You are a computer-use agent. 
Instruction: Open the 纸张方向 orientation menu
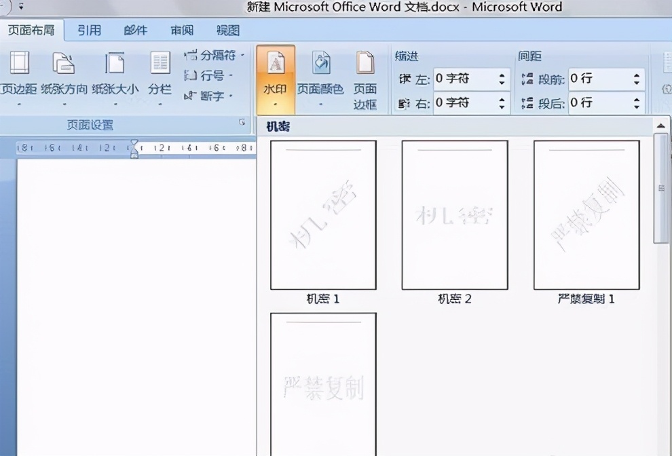pos(64,79)
